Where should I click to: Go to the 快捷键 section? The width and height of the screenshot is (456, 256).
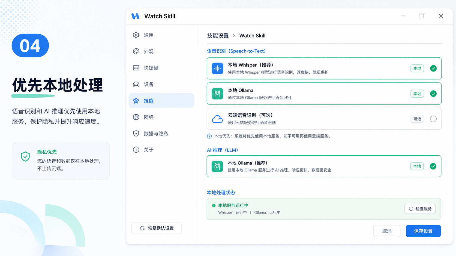pos(161,68)
